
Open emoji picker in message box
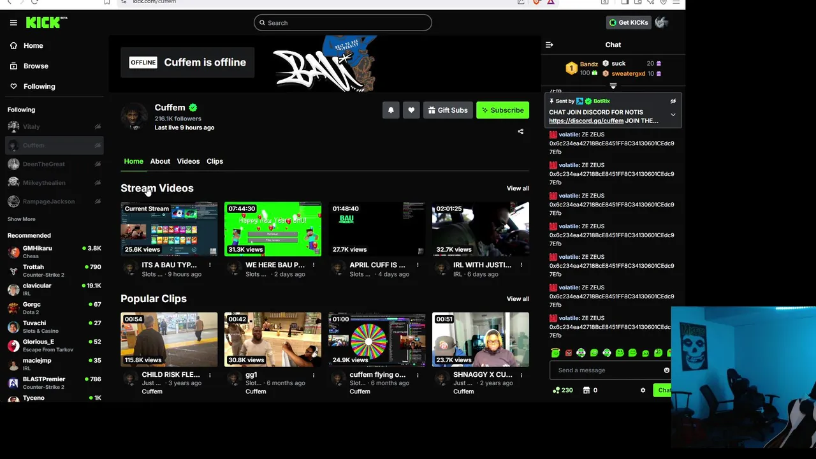666,370
